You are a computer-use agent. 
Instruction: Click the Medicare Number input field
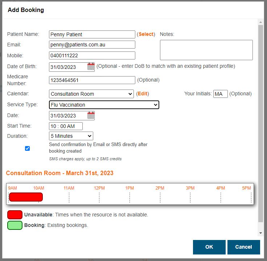(x=92, y=80)
